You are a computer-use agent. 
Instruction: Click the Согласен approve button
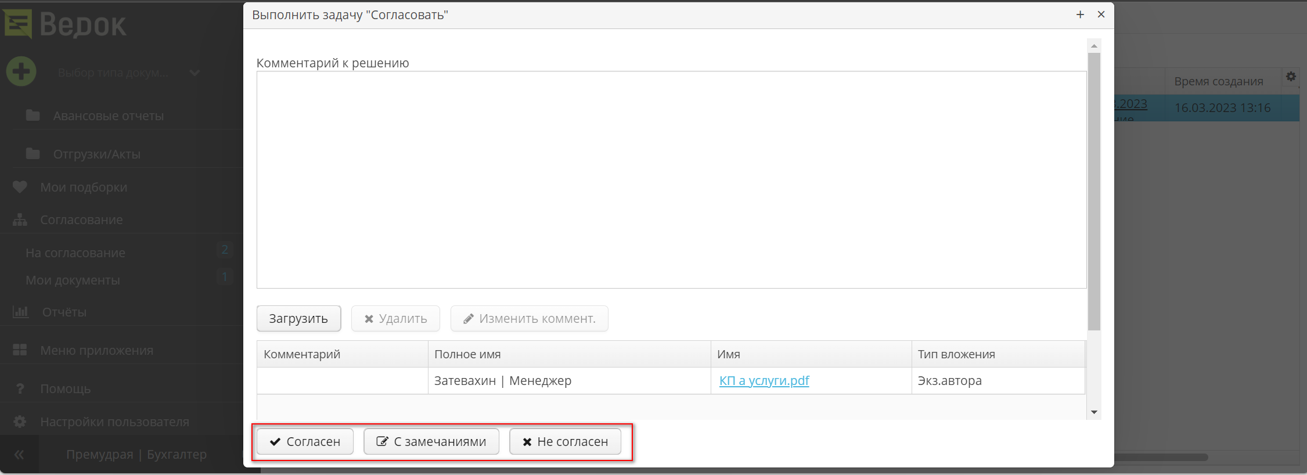tap(305, 441)
